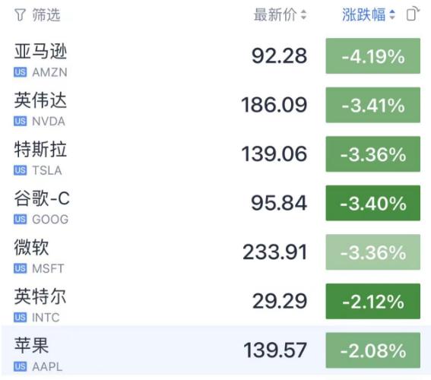
Task: Click the US market badge beside TSLA
Action: [20, 170]
